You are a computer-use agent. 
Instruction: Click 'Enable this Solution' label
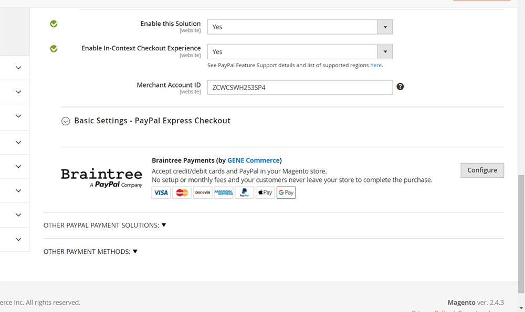171,24
